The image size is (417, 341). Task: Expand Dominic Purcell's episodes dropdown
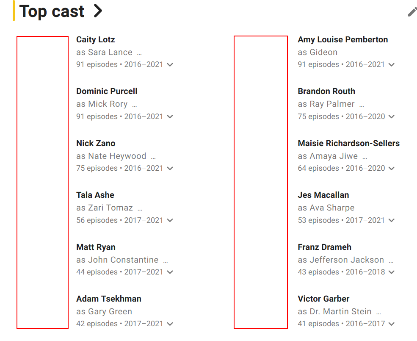(170, 116)
